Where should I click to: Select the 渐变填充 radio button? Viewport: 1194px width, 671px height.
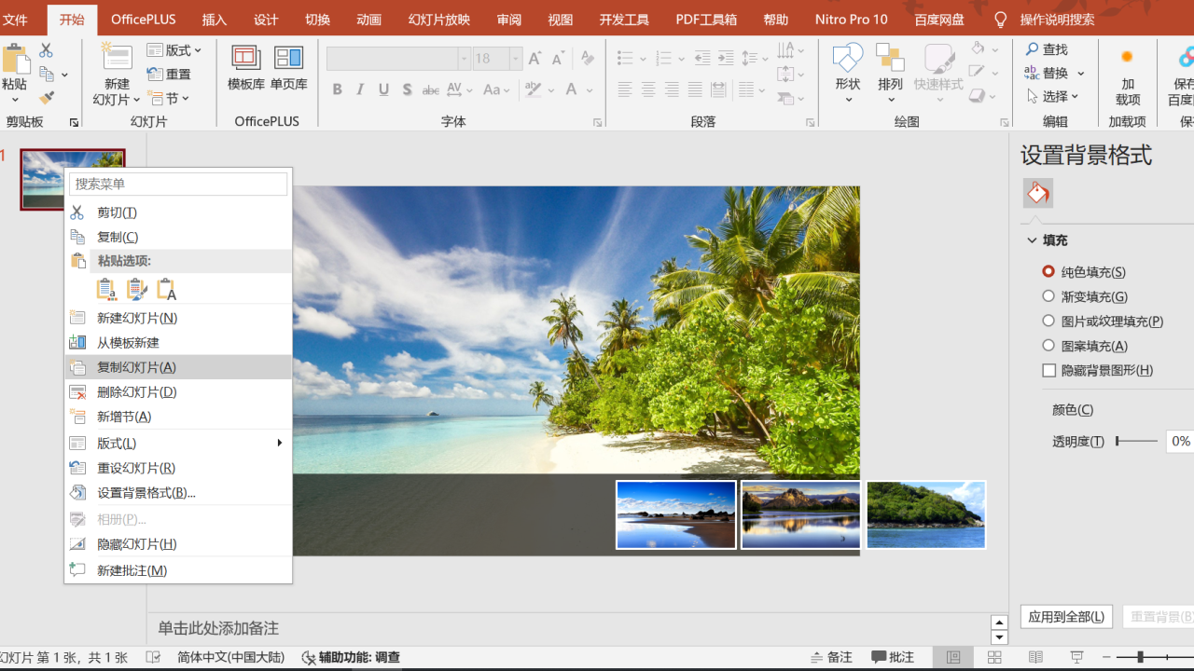(1048, 296)
